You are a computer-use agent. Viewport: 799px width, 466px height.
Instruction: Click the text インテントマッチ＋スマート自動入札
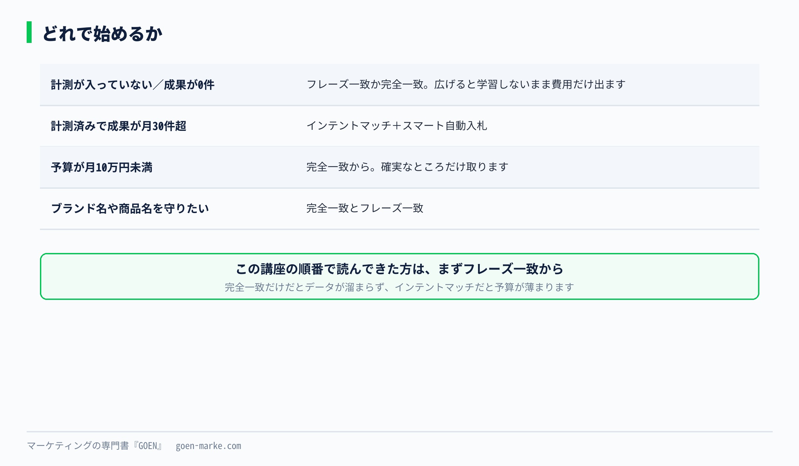[x=397, y=125]
